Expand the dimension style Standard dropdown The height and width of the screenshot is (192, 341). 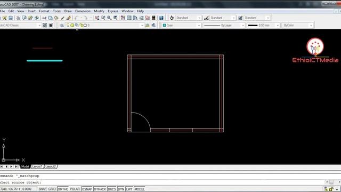pyautogui.click(x=233, y=18)
